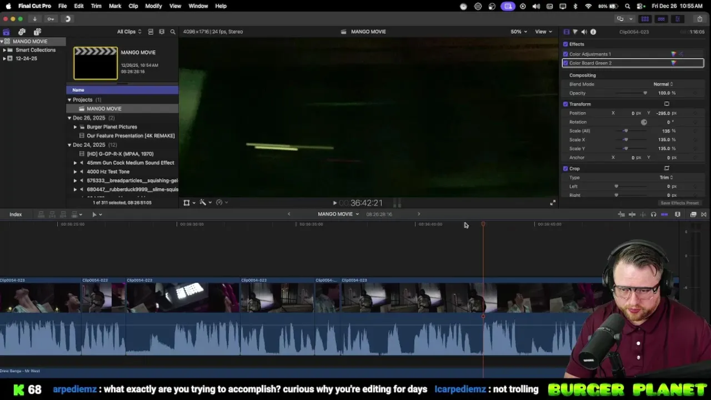
Task: Toggle the Effects section checkbox
Action: pyautogui.click(x=565, y=44)
